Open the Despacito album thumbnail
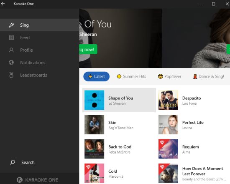Image resolution: width=230 pixels, height=184 pixels. 168,100
